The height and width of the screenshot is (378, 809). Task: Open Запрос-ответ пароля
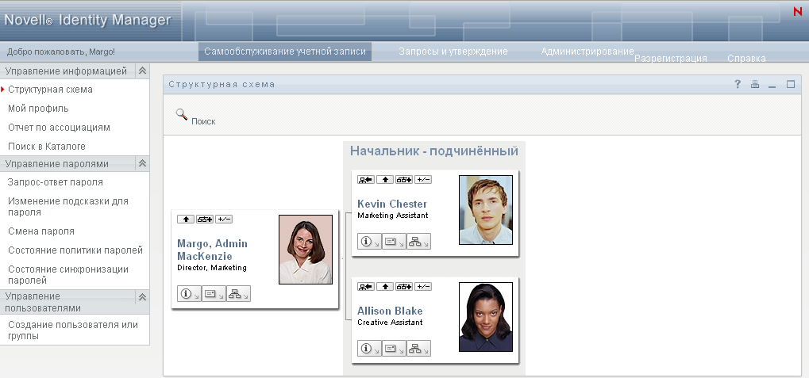(x=56, y=182)
